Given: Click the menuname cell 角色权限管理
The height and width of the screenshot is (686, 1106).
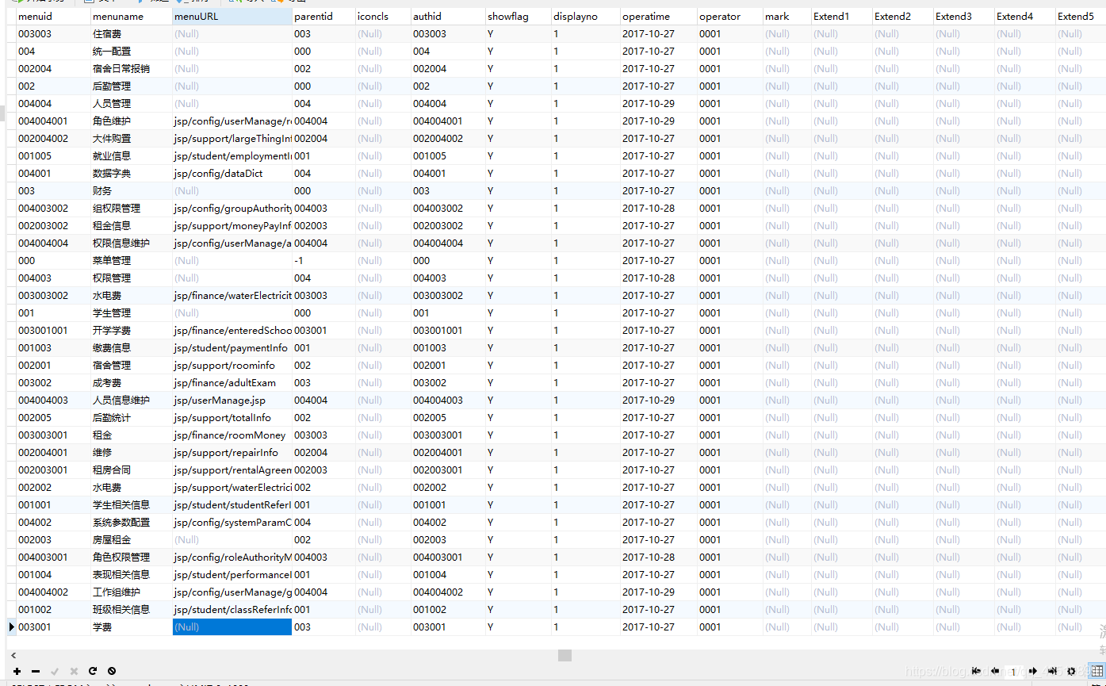Looking at the screenshot, I should pyautogui.click(x=131, y=557).
